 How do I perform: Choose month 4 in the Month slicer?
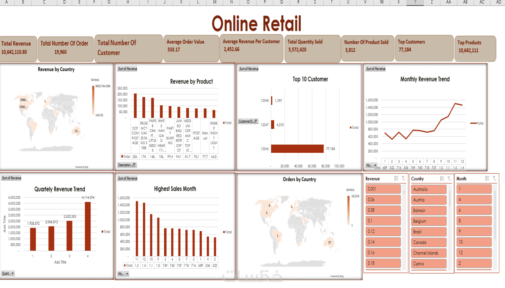pos(474,200)
